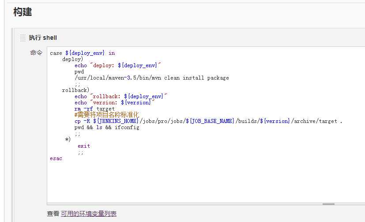
Task: Click the line echo "deploy: ${deploy_env}"
Action: click(118, 65)
